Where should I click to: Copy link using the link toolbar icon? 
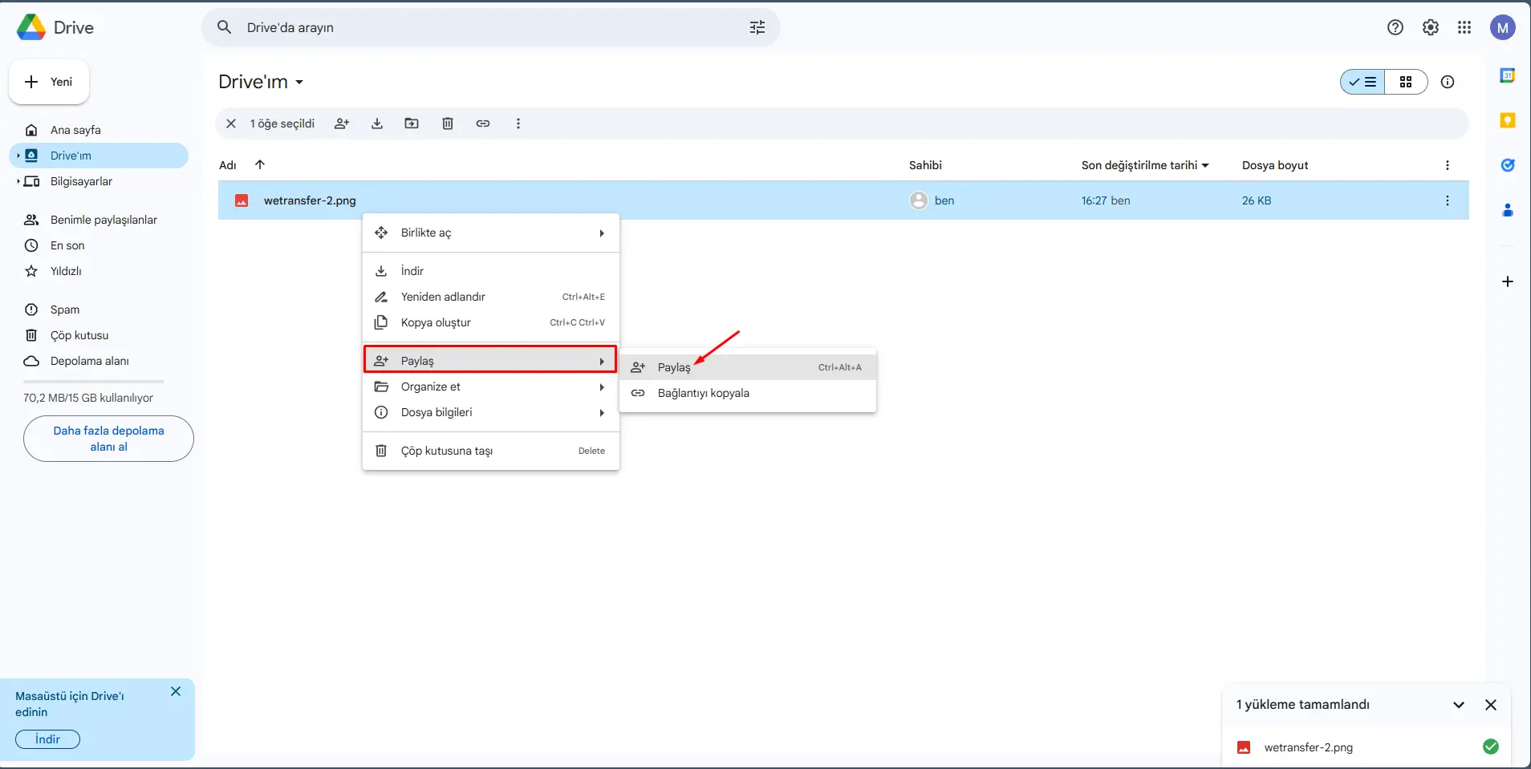(483, 123)
